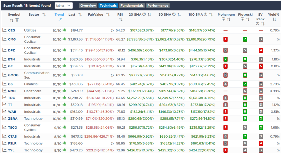Open the FSLR symbol link
281x153 pixels.
click(12, 143)
